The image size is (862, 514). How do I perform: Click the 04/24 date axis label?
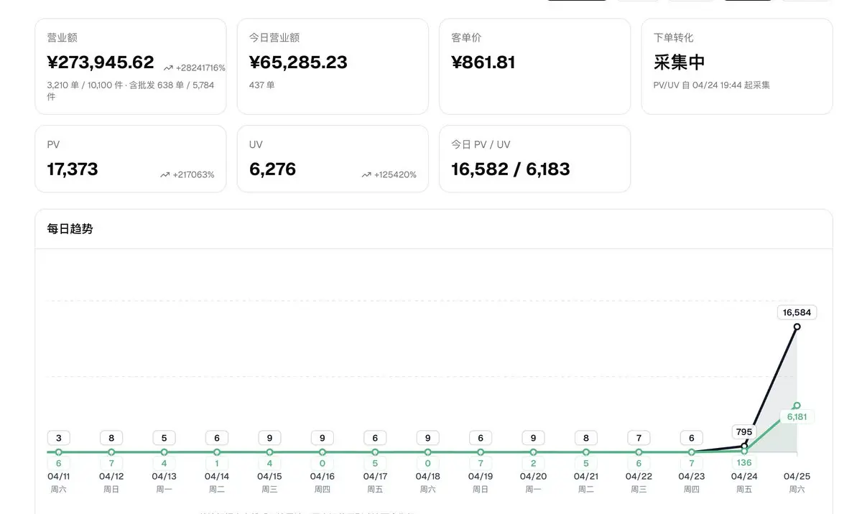pos(744,477)
